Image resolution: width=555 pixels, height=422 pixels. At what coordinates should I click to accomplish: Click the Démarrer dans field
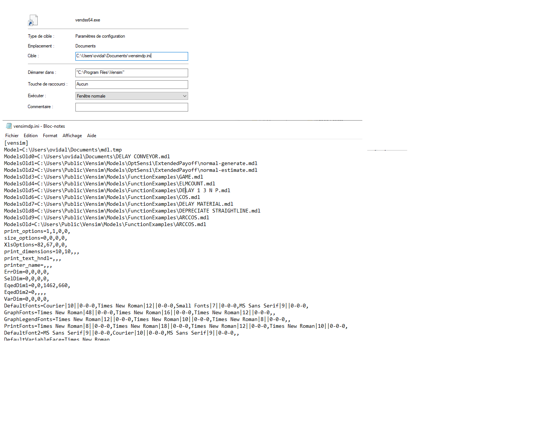pos(132,73)
